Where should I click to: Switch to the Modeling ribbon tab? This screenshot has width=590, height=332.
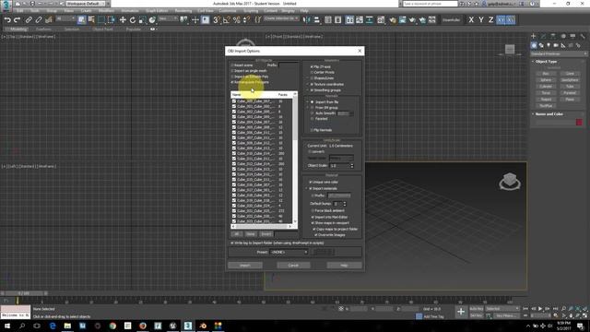[18, 29]
